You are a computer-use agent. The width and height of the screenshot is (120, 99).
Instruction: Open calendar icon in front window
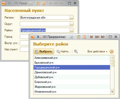(84, 37)
